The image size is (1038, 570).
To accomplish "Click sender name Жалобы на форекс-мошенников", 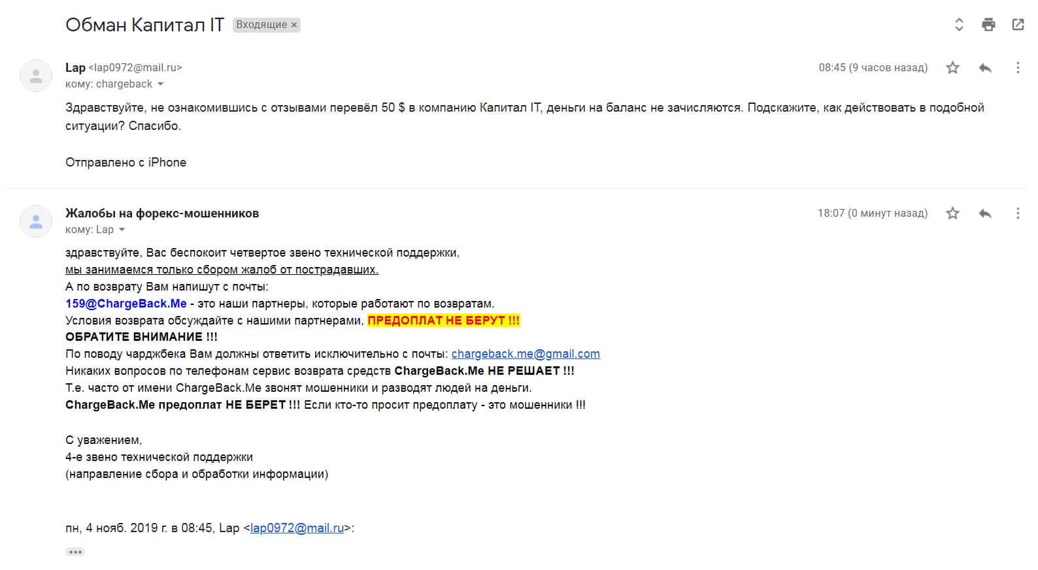I will click(162, 214).
